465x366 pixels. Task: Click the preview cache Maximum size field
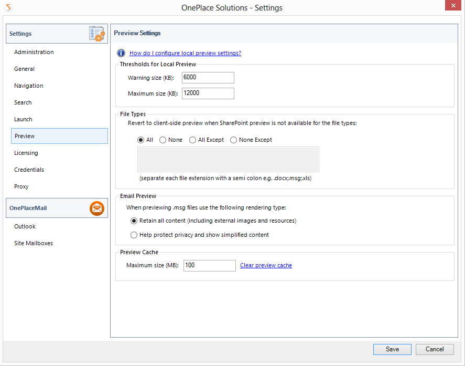tap(209, 266)
